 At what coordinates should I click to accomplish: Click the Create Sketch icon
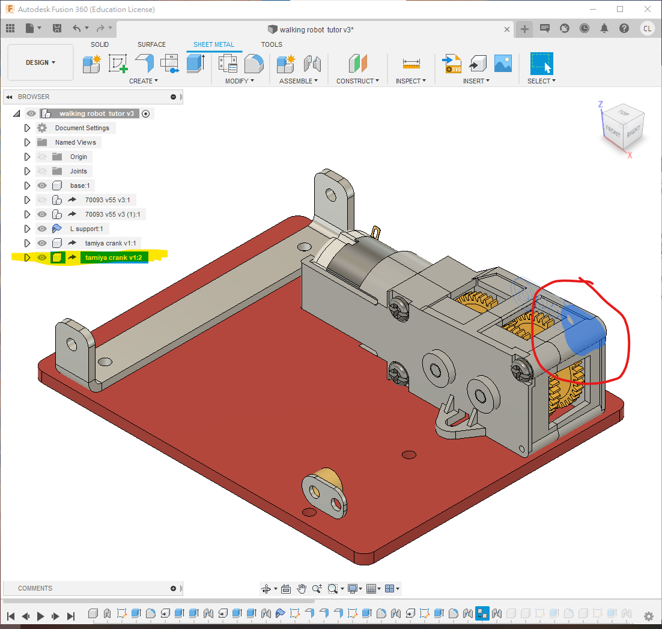pyautogui.click(x=118, y=62)
